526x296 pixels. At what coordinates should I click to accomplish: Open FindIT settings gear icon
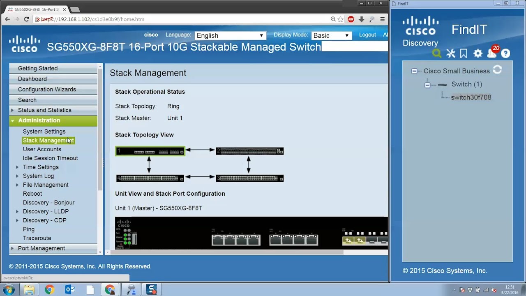pos(478,53)
